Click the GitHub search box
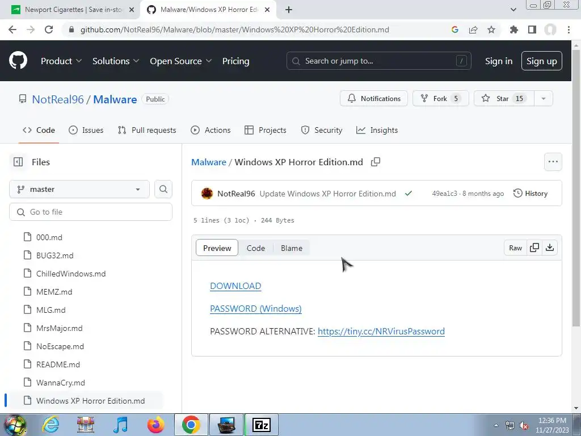The height and width of the screenshot is (436, 581). coord(378,61)
